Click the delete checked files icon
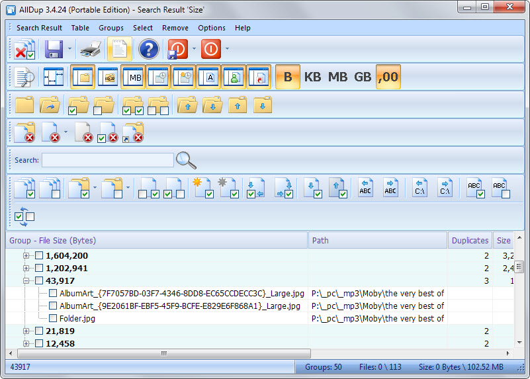 click(25, 49)
